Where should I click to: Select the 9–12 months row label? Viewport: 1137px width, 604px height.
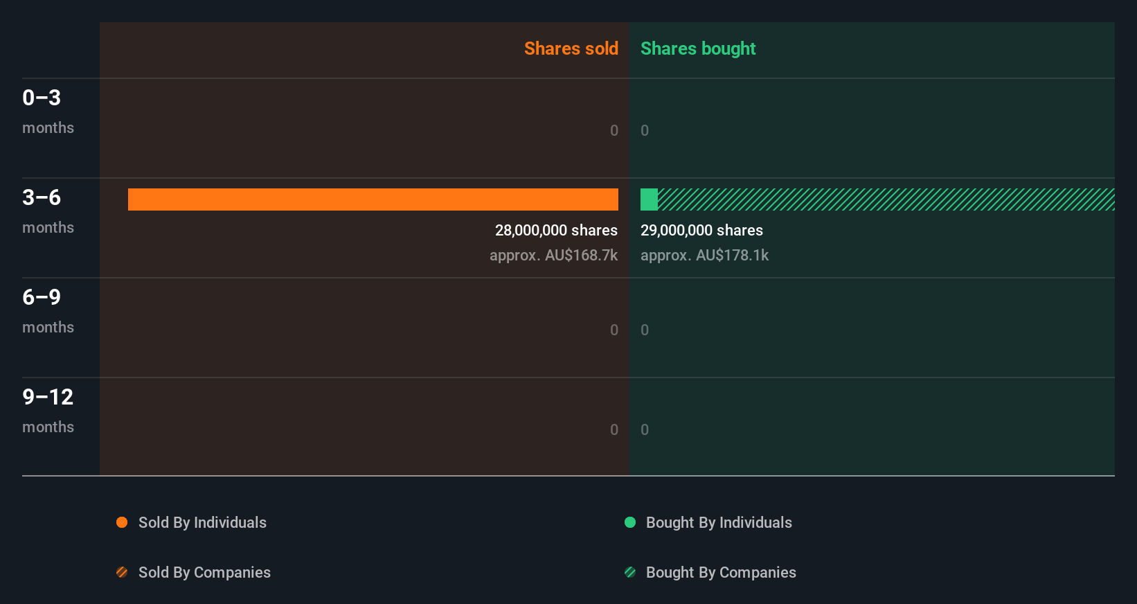pyautogui.click(x=48, y=410)
